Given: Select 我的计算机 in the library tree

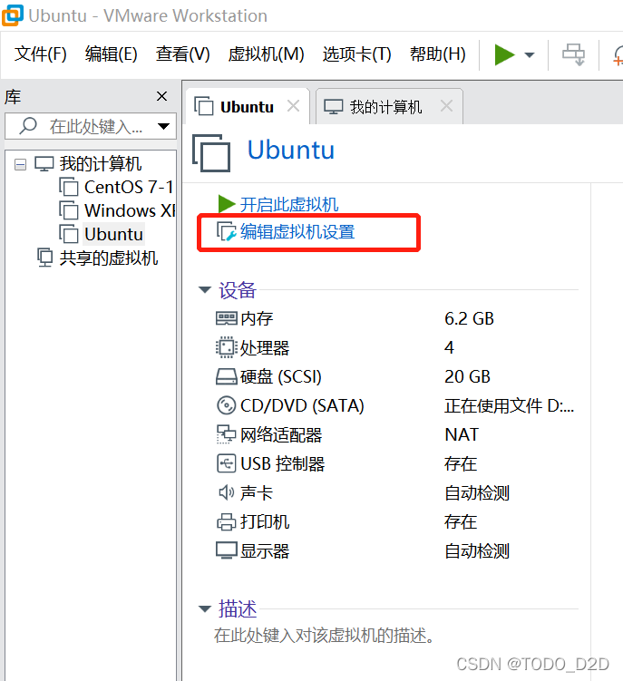Looking at the screenshot, I should pyautogui.click(x=101, y=164).
